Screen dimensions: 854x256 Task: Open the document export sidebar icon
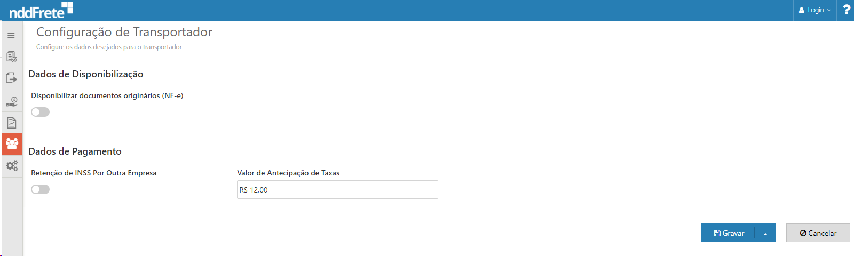(x=11, y=78)
